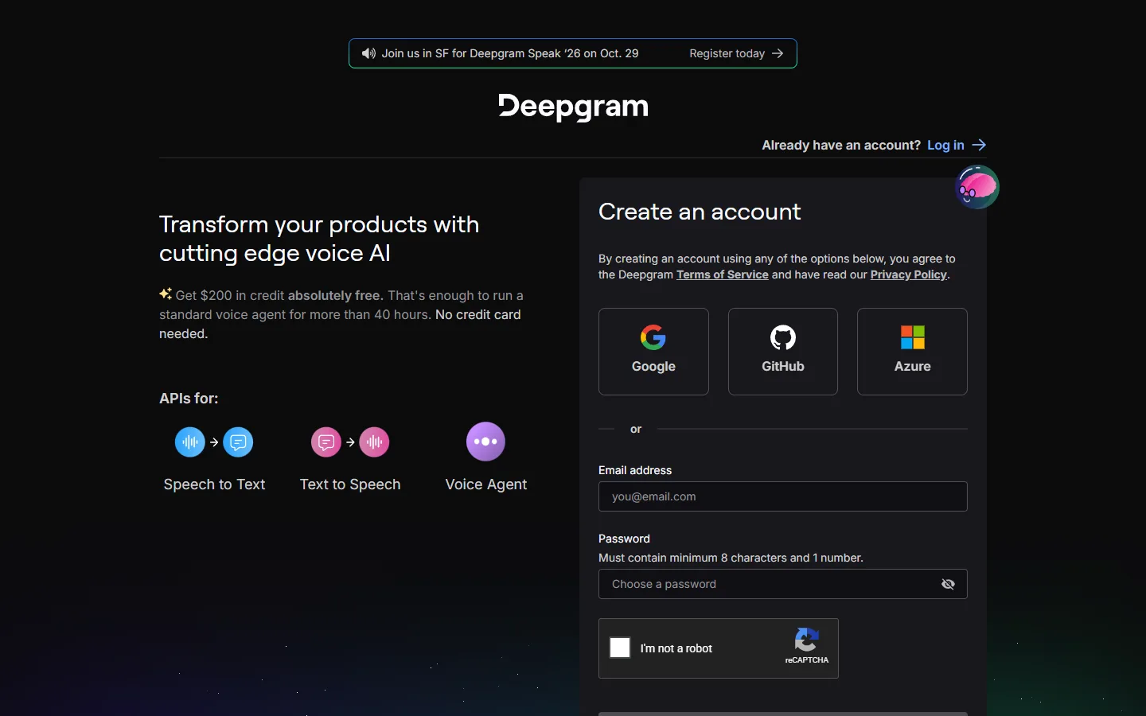Click the password requirement hint text
The width and height of the screenshot is (1146, 716).
(x=731, y=558)
